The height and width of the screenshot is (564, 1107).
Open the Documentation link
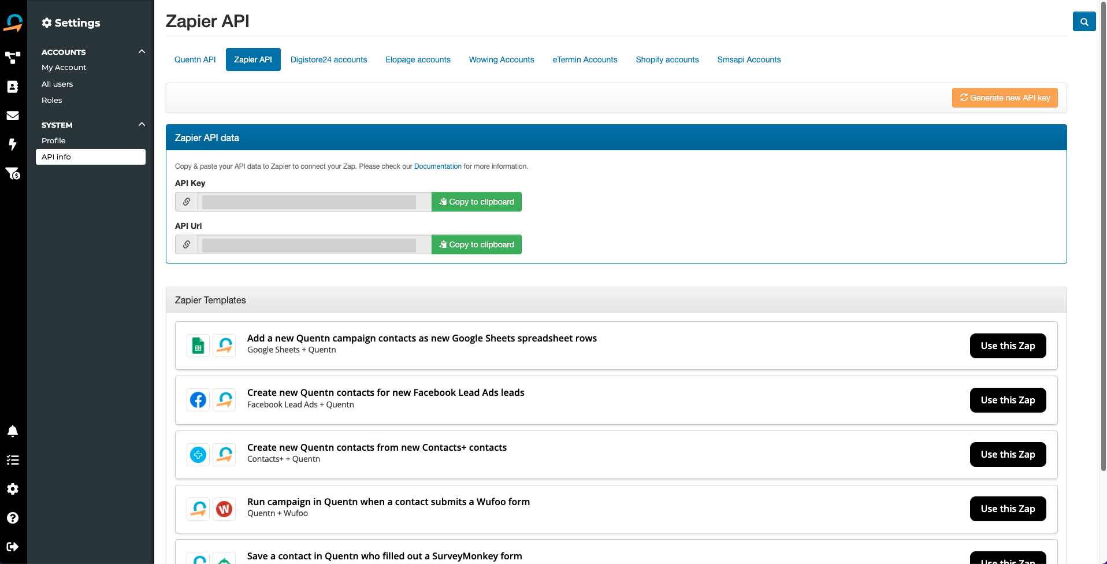[438, 166]
